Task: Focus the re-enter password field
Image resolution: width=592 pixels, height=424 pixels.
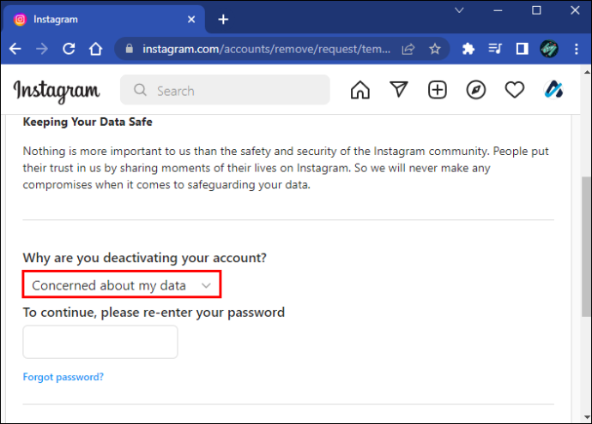Action: coord(100,342)
